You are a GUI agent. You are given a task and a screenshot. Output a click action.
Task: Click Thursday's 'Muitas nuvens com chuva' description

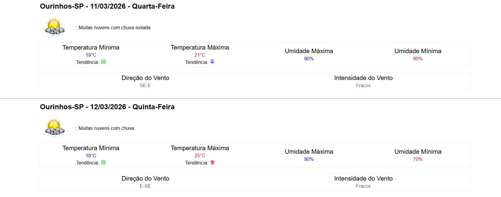(106, 128)
